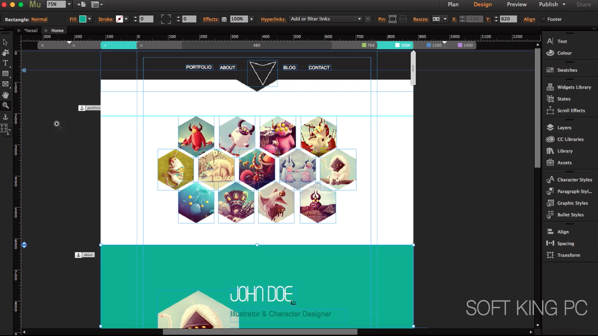Screen dimensions: 598x336
Task: Select the Selection arrow tool
Action: point(5,42)
